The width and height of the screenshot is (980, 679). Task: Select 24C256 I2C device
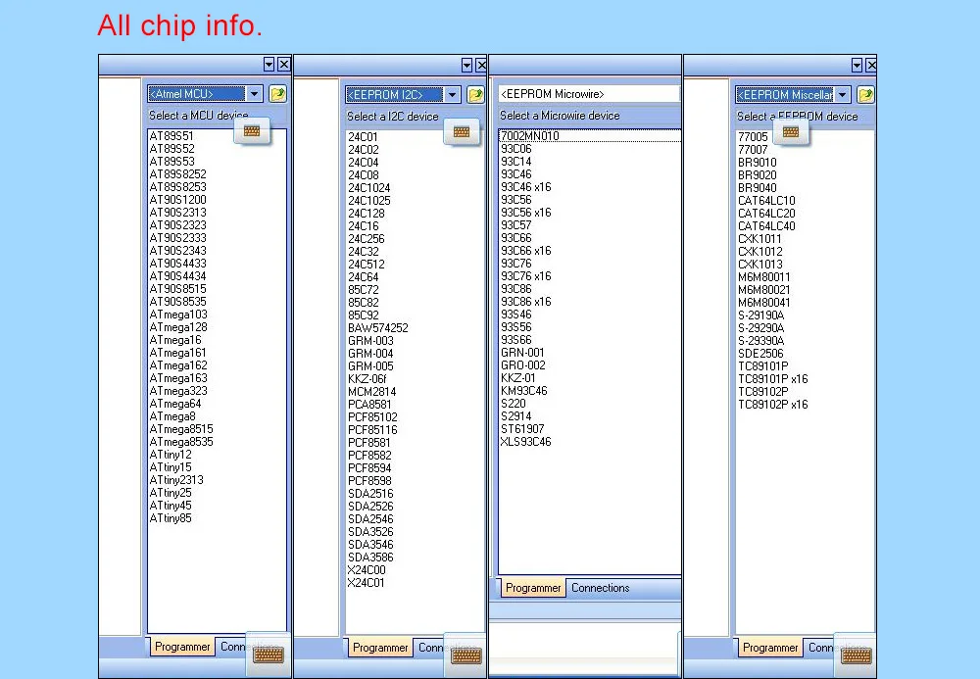(367, 238)
